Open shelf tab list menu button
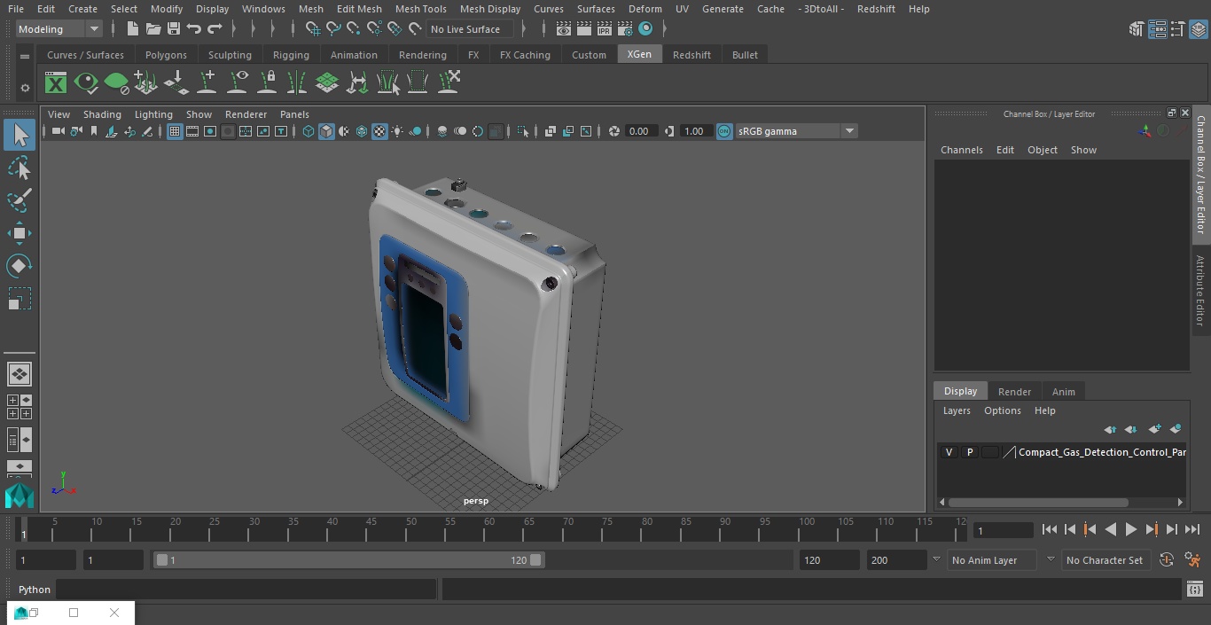 (x=25, y=55)
